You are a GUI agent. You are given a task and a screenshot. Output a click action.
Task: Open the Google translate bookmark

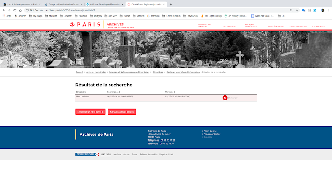[x=154, y=16]
